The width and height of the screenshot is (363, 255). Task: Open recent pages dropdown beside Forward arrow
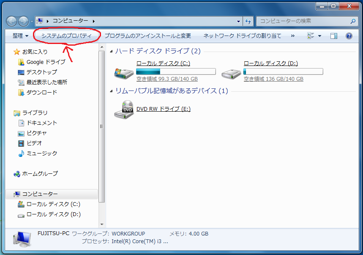pos(32,22)
